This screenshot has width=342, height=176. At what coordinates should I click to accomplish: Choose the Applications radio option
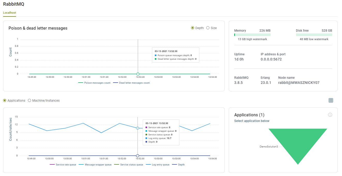[5, 100]
